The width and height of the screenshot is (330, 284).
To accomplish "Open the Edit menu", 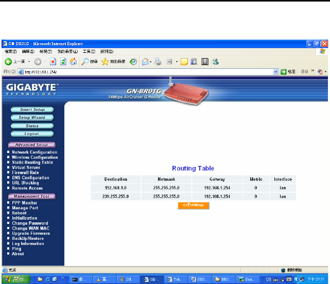I will [28, 51].
